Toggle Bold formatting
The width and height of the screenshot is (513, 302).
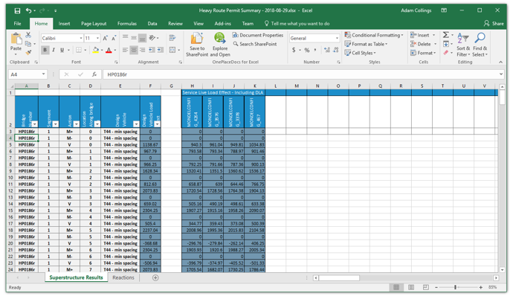point(45,51)
